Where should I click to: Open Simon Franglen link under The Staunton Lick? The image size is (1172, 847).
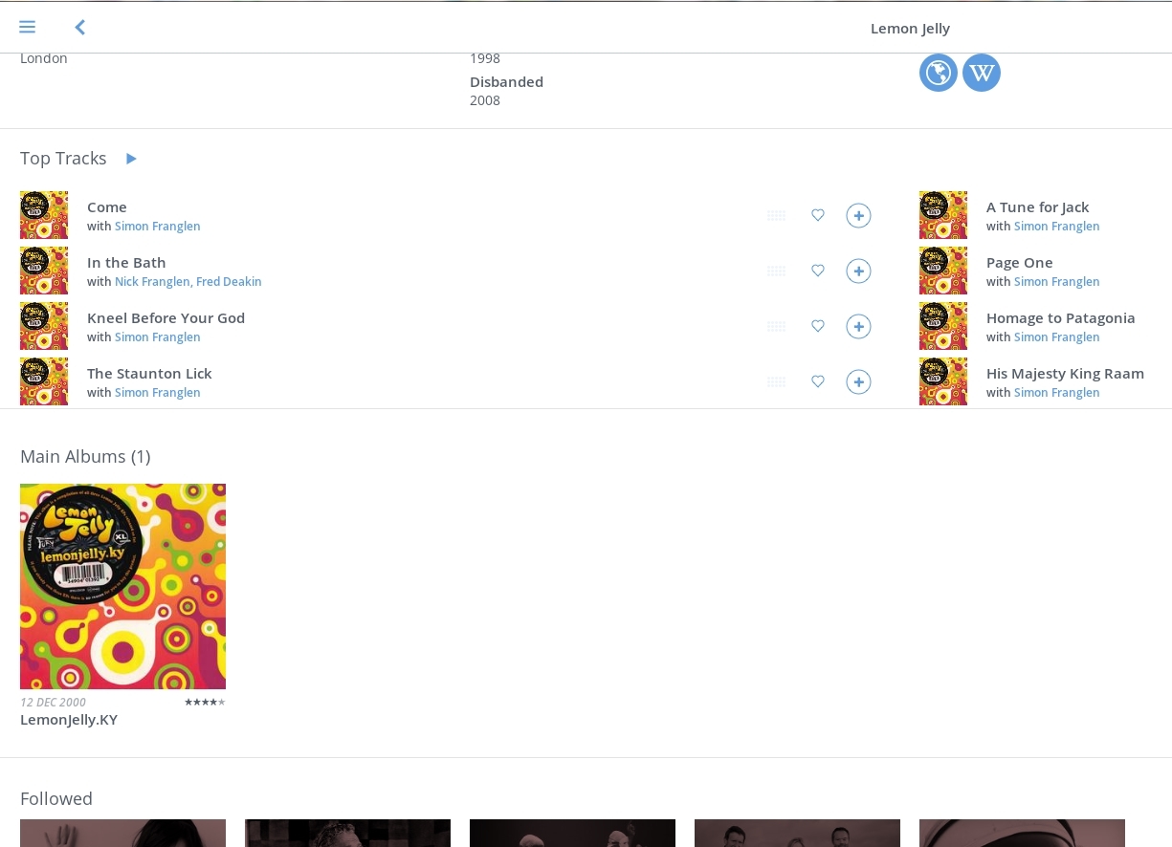tap(158, 393)
